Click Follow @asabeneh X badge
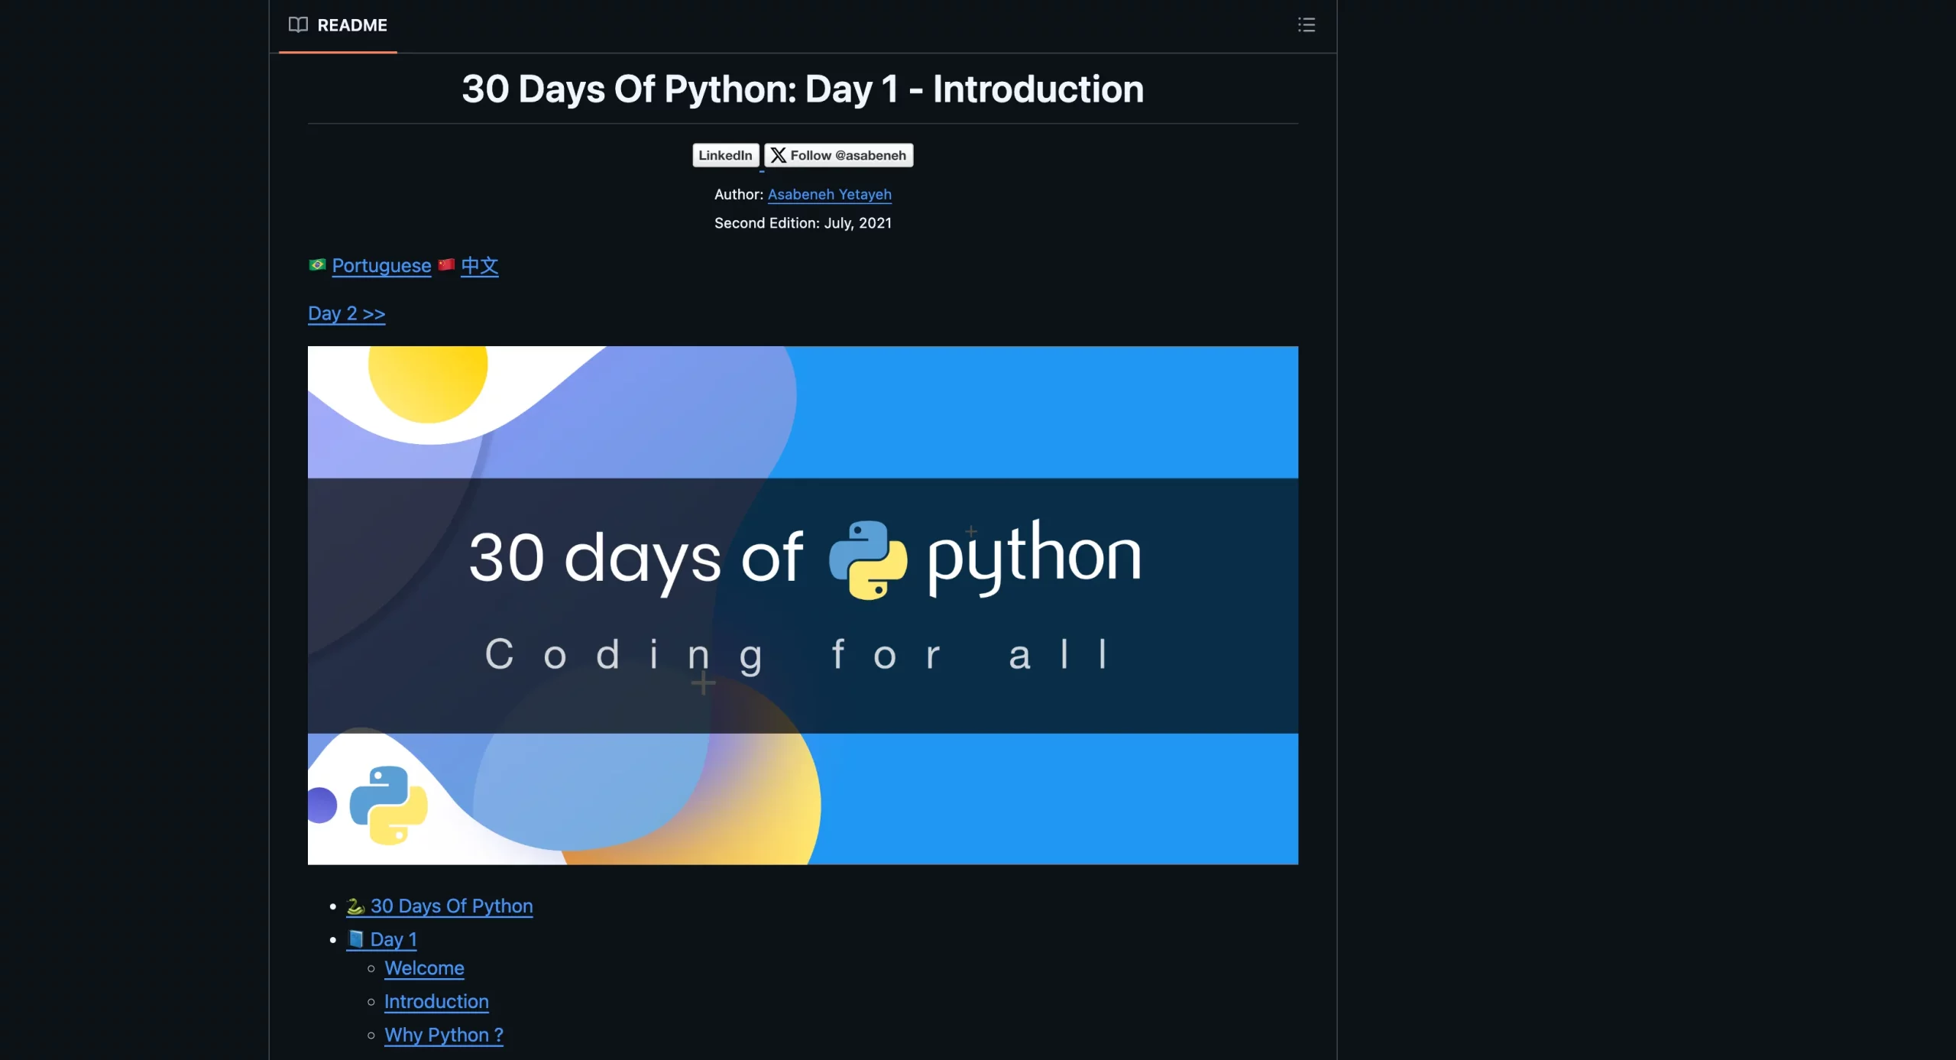 [839, 155]
